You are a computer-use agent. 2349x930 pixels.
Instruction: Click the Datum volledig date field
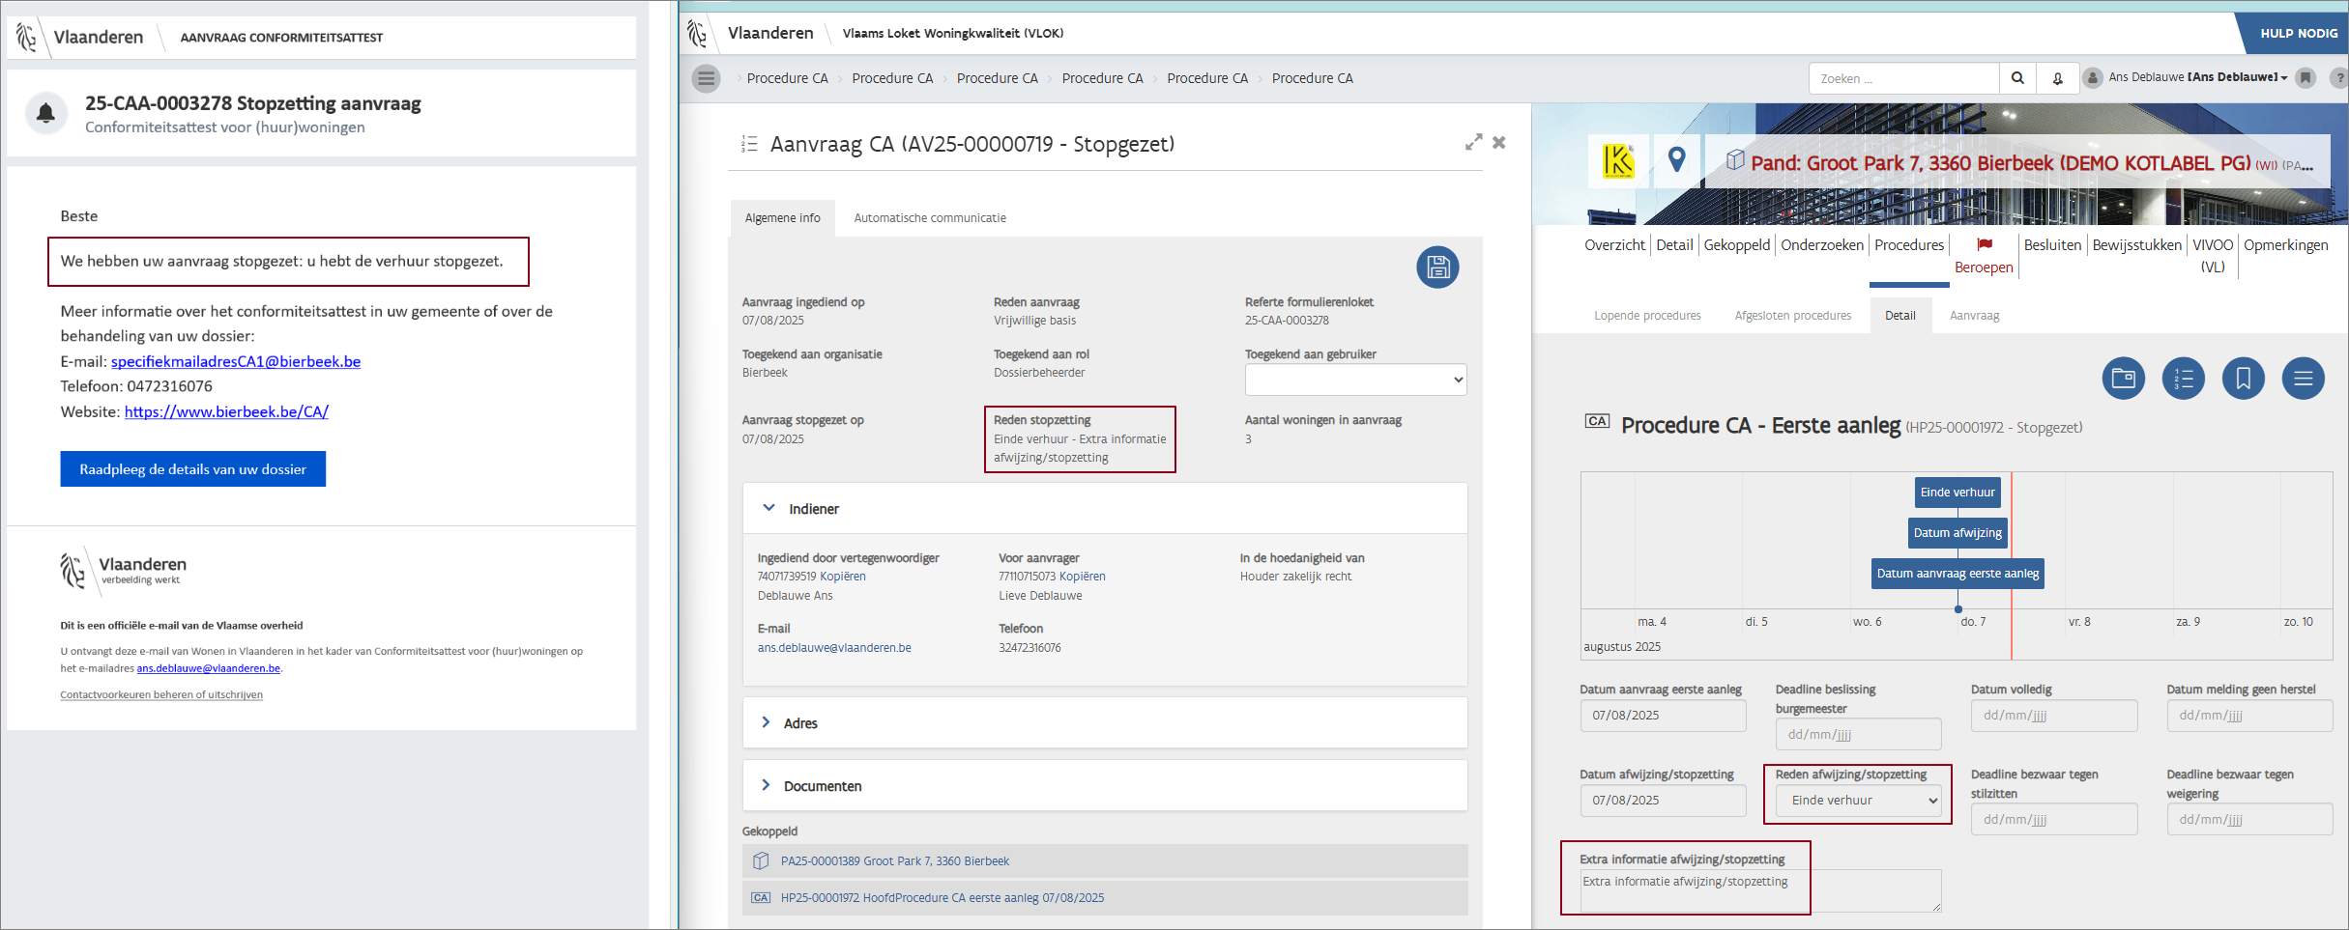pos(2053,716)
